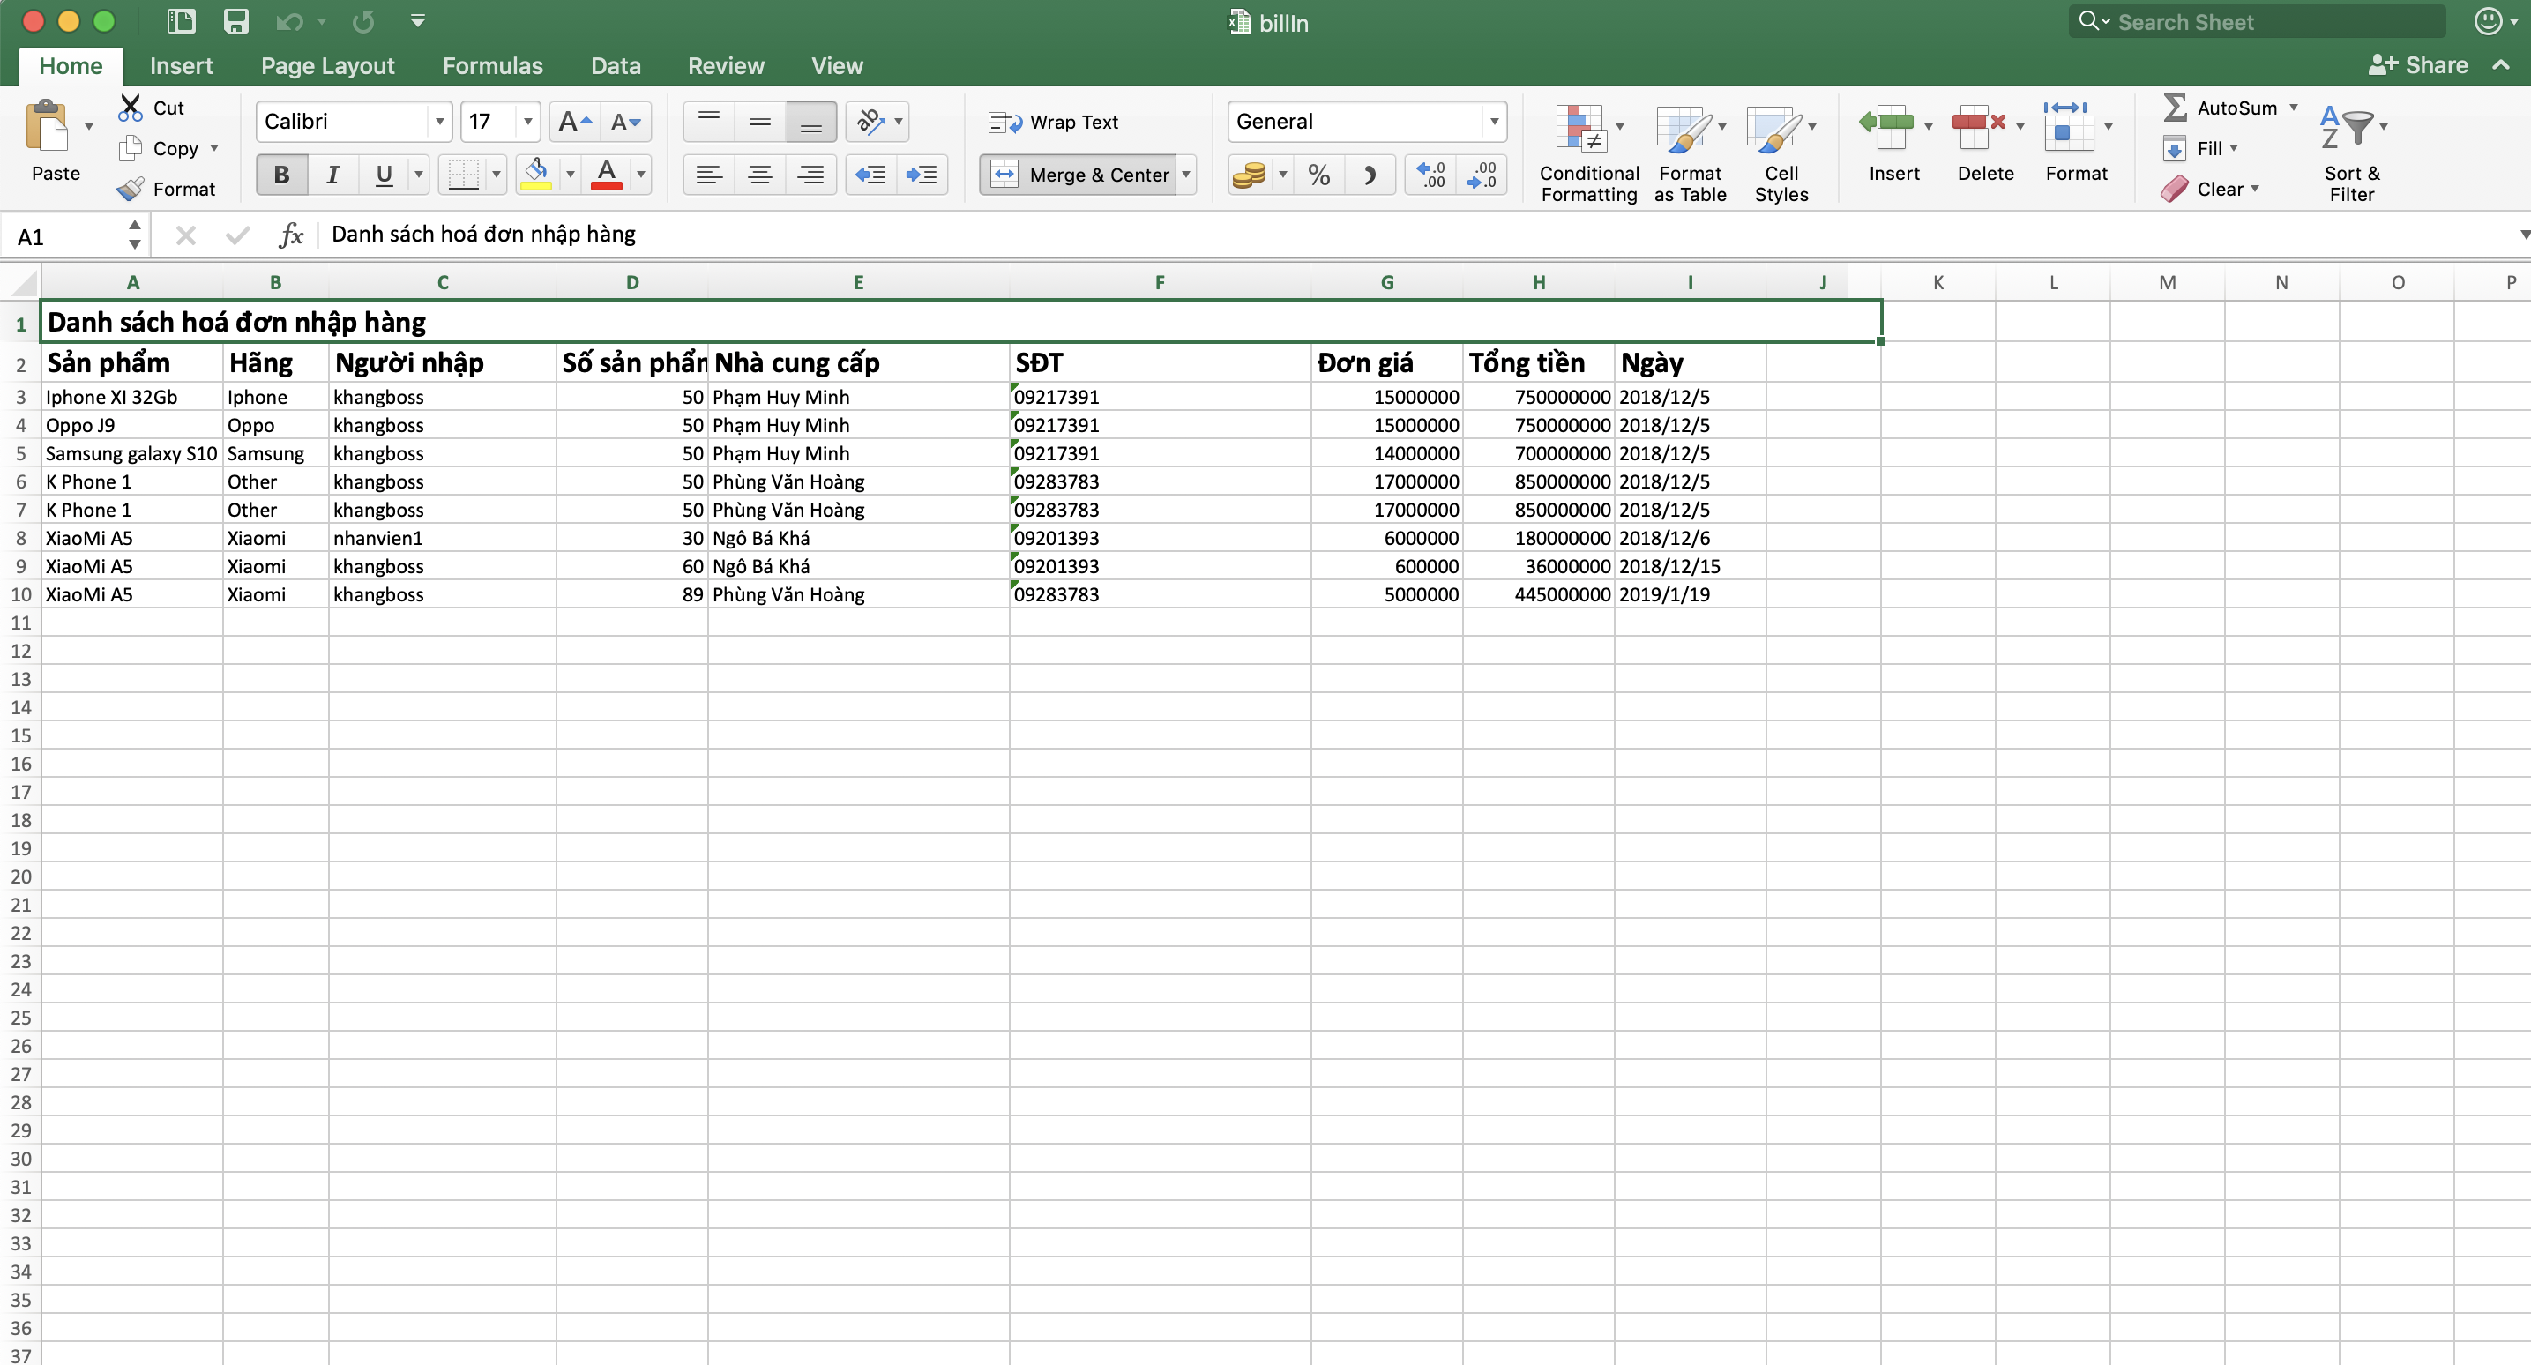2531x1365 pixels.
Task: Select the column F header
Action: [1160, 283]
